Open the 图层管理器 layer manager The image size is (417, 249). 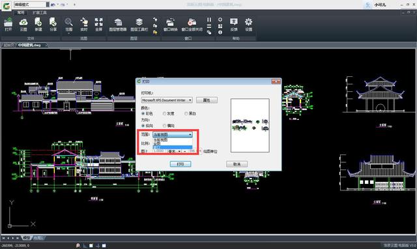[118, 24]
